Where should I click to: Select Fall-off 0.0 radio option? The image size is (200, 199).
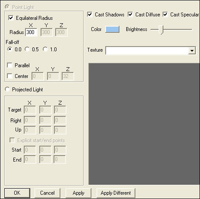9,49
